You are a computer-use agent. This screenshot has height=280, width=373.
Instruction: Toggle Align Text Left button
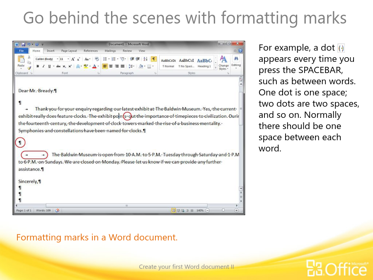point(105,66)
